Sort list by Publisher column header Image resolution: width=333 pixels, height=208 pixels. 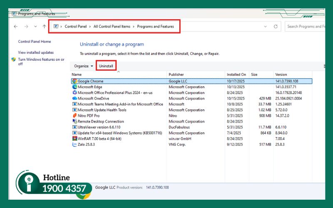coord(176,74)
